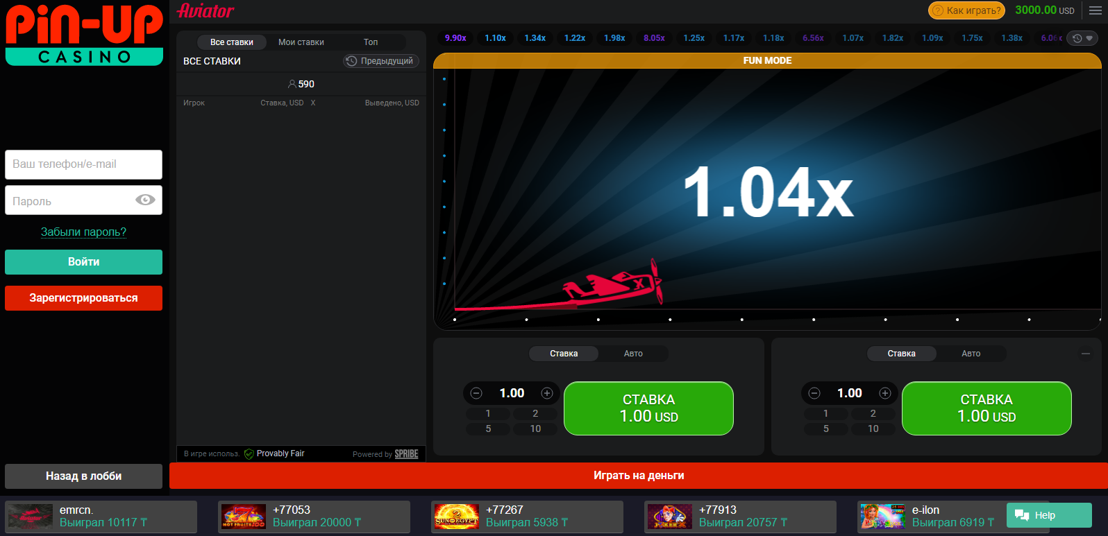Click the 1.22x history multiplier
This screenshot has height=536, width=1108.
point(575,38)
